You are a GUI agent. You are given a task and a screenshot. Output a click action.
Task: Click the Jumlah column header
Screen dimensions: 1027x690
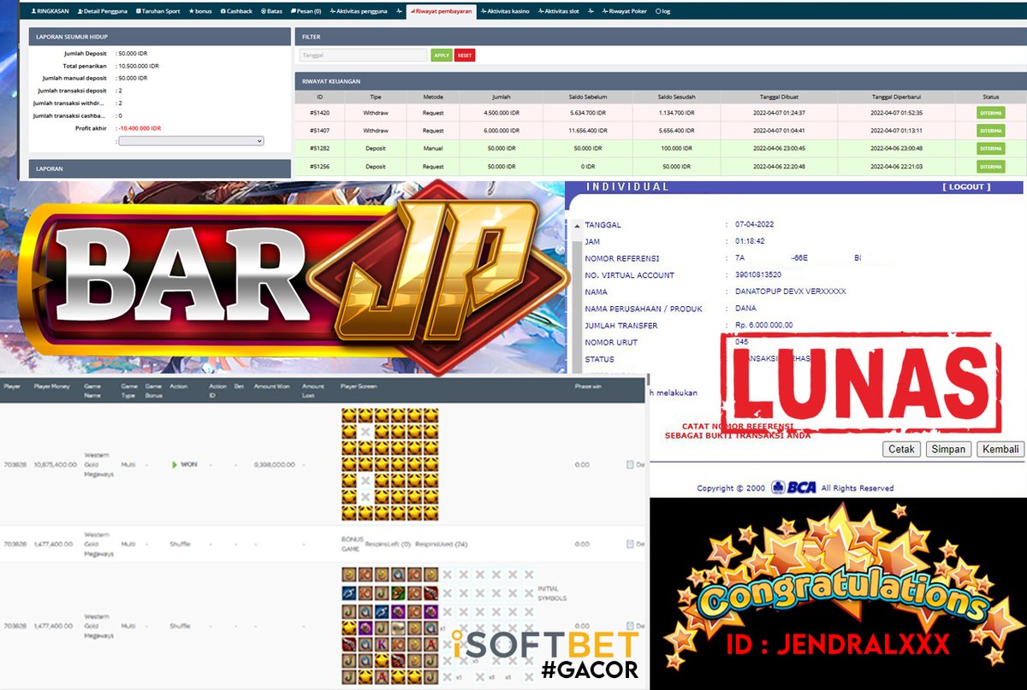(502, 97)
